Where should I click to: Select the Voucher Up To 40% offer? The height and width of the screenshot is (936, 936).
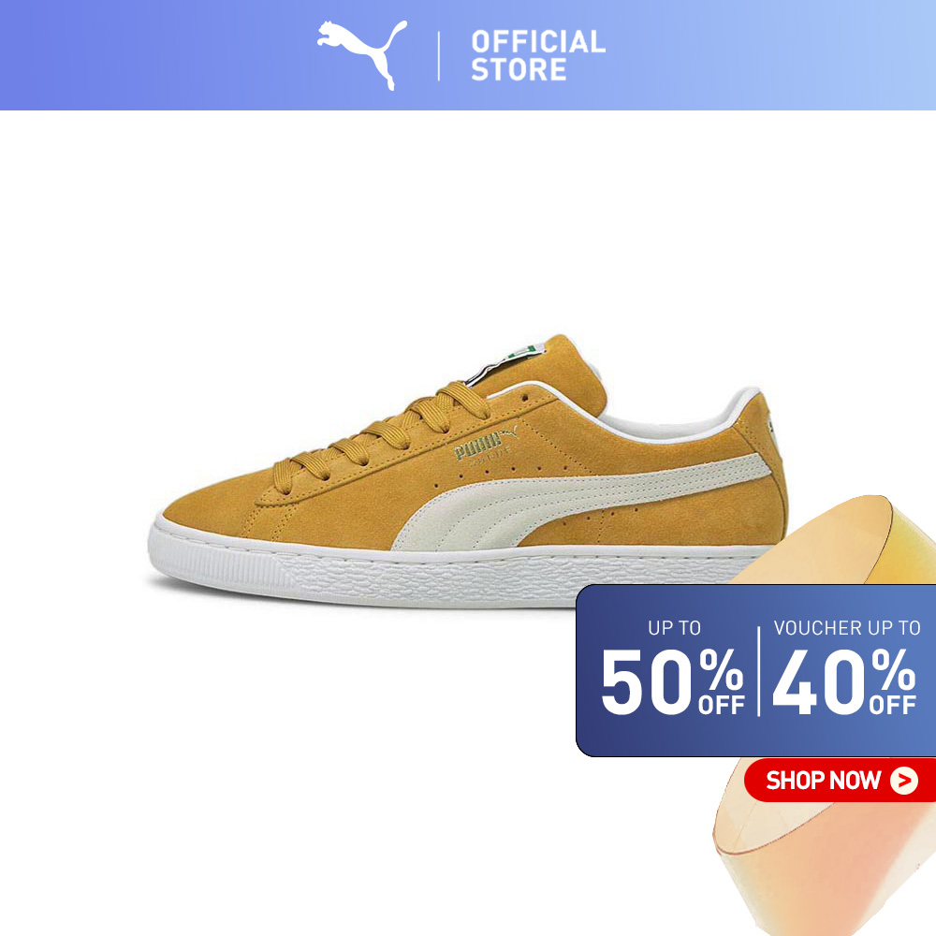coord(845,668)
